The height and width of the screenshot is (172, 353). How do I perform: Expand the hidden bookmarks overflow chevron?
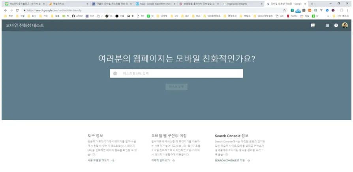point(329,16)
